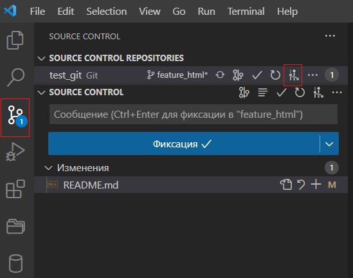The width and height of the screenshot is (353, 278).
Task: Collapse the Source Control Repositories section
Action: click(41, 59)
